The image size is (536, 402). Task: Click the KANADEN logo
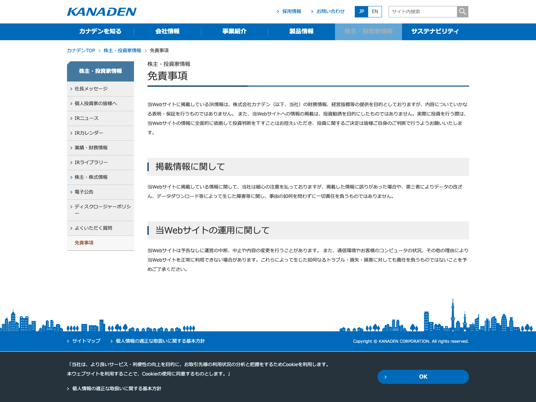[102, 12]
